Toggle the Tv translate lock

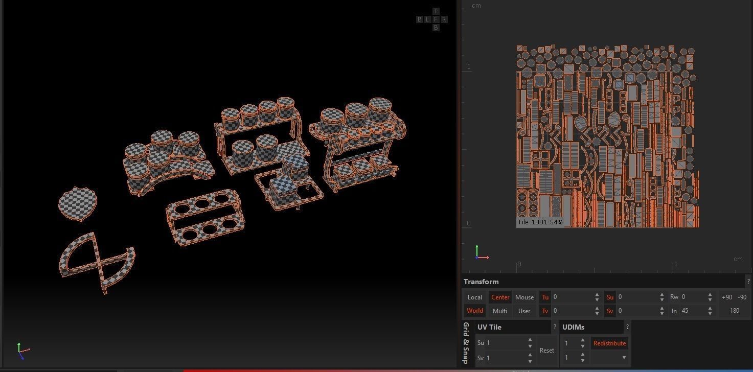(x=545, y=311)
